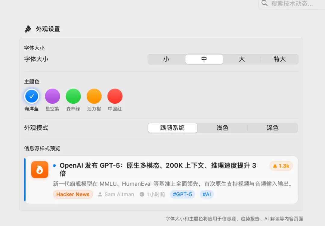This screenshot has width=325, height=226.
Task: Click the #GPT-5 tag
Action: pyautogui.click(x=182, y=194)
